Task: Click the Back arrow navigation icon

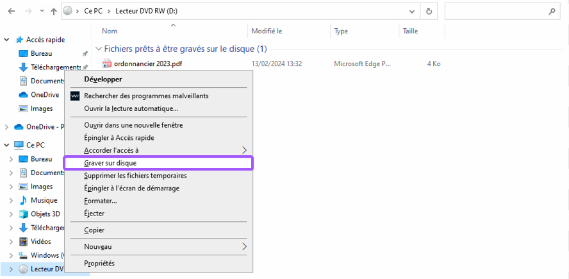Action: [11, 11]
